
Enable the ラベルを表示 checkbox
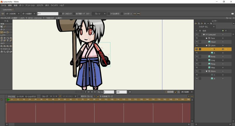click(x=109, y=14)
